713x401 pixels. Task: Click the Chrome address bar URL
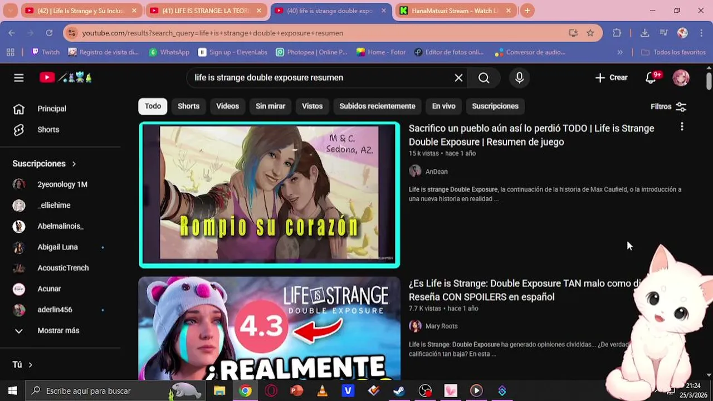click(212, 33)
